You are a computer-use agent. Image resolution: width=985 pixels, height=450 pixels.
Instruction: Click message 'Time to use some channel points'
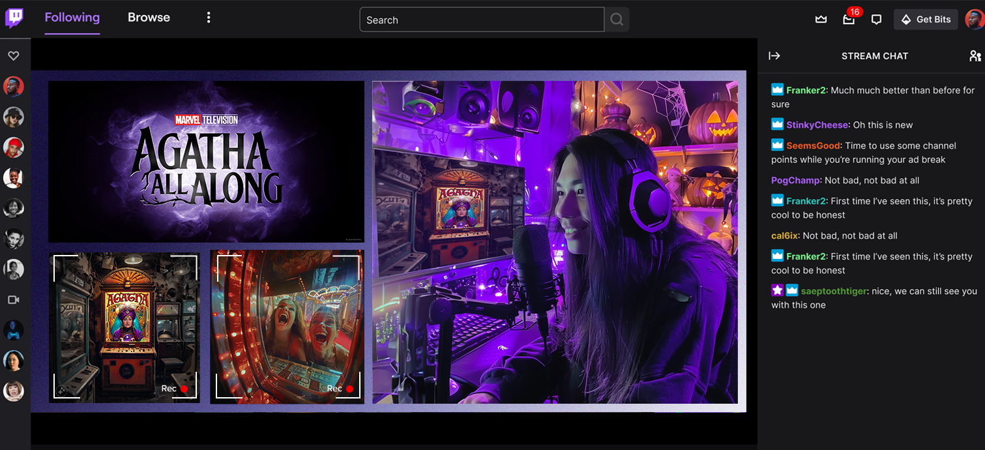pyautogui.click(x=864, y=153)
